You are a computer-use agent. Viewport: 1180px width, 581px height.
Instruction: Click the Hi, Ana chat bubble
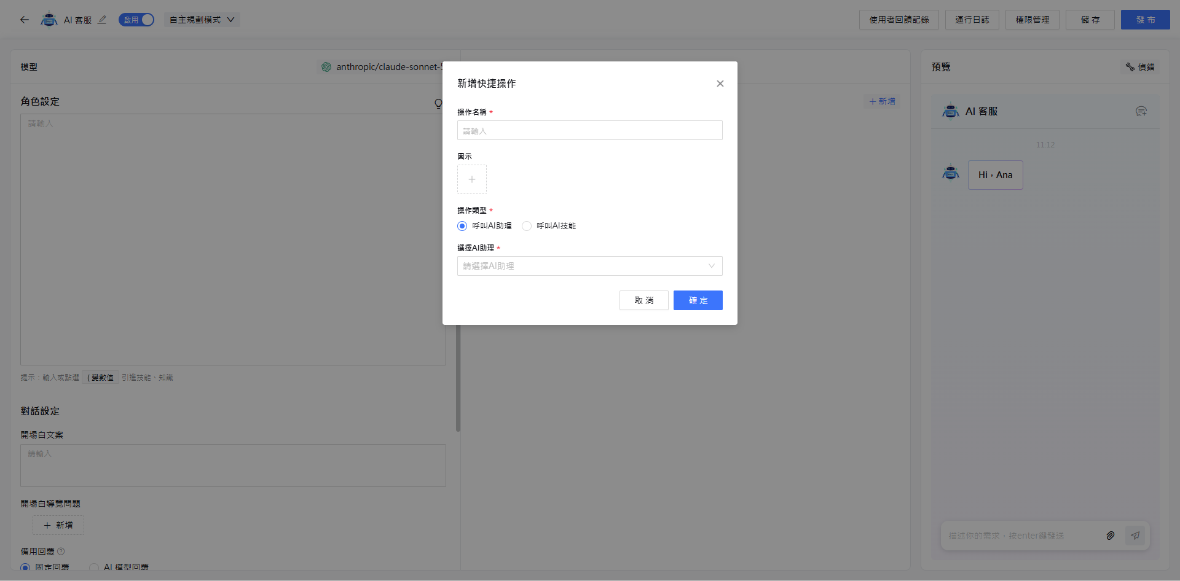click(996, 175)
